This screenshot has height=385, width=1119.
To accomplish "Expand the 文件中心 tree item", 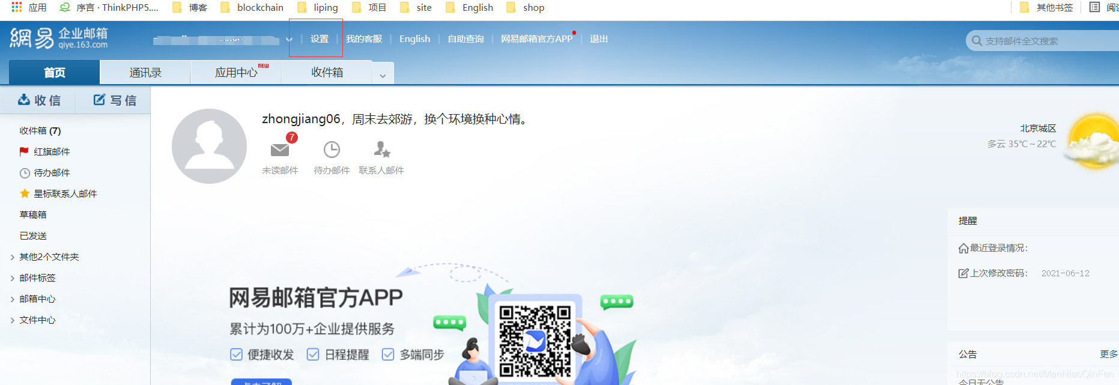I will tap(13, 320).
